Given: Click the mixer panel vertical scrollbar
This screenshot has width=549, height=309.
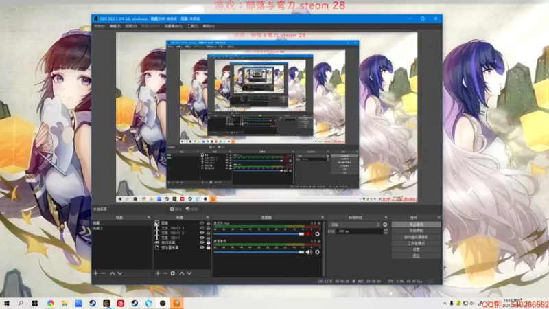Looking at the screenshot, I should [x=323, y=249].
